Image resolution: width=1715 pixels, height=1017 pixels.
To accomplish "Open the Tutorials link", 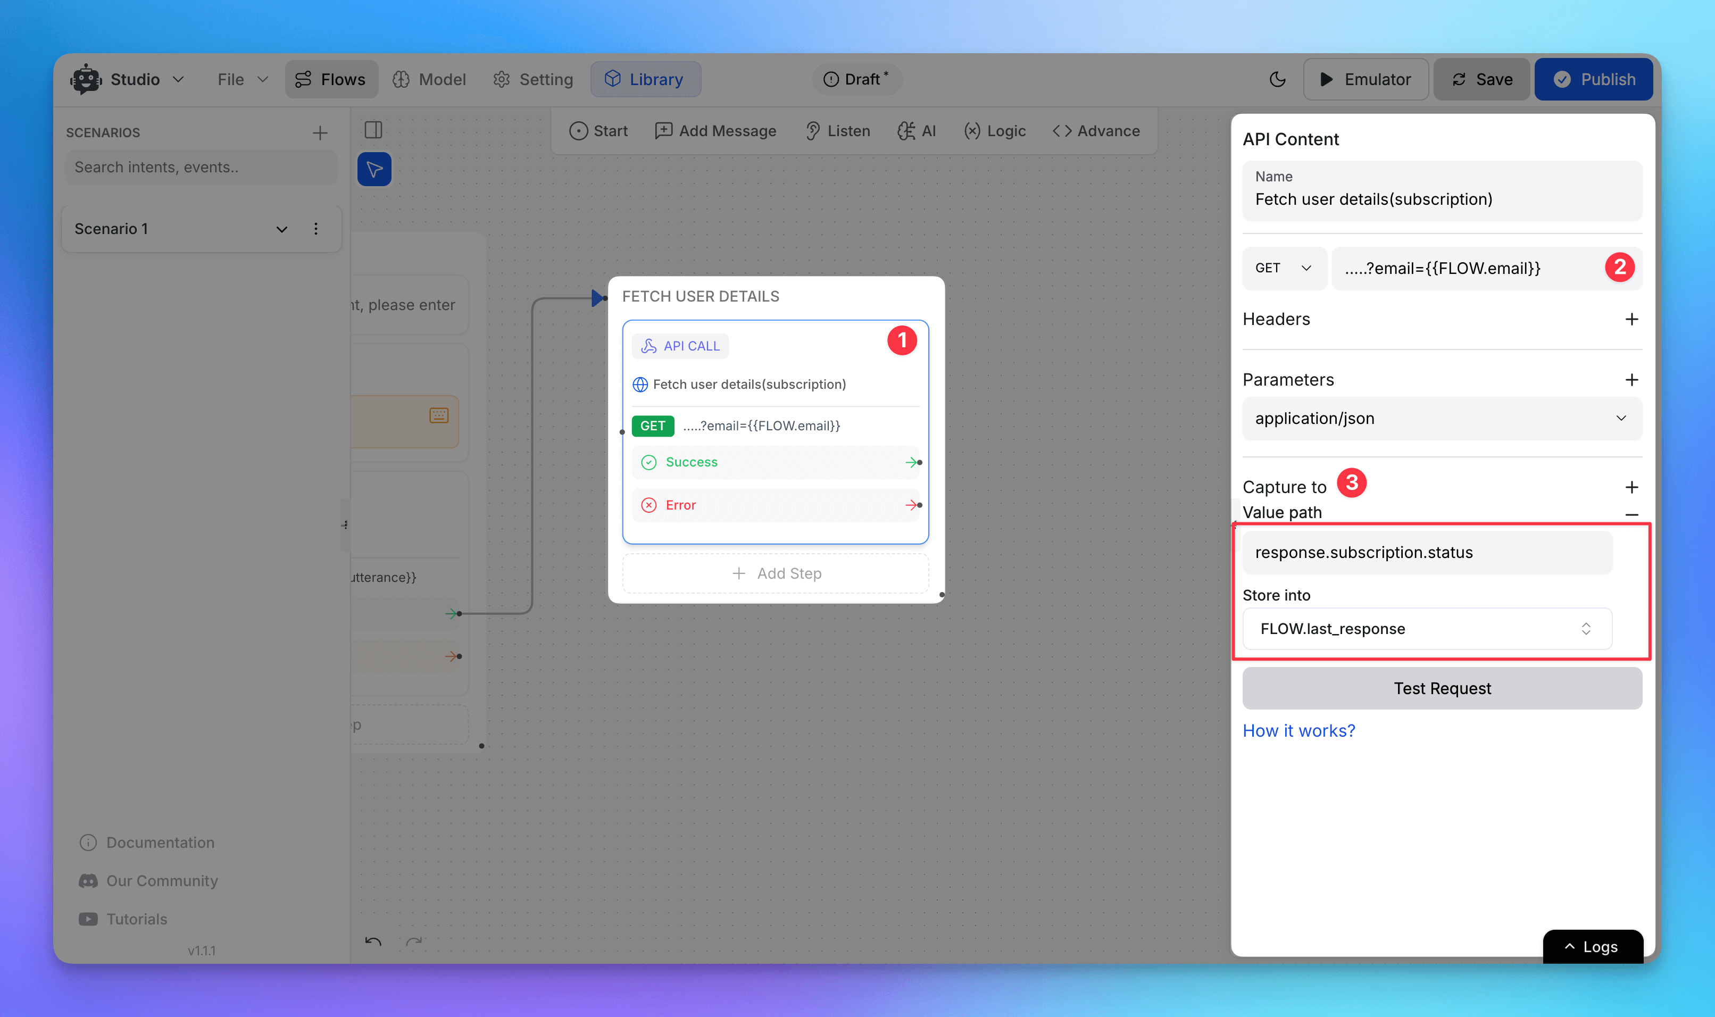I will click(123, 919).
